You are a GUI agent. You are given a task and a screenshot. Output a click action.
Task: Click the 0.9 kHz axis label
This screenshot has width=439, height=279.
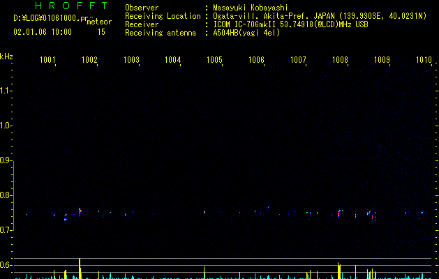[6, 160]
